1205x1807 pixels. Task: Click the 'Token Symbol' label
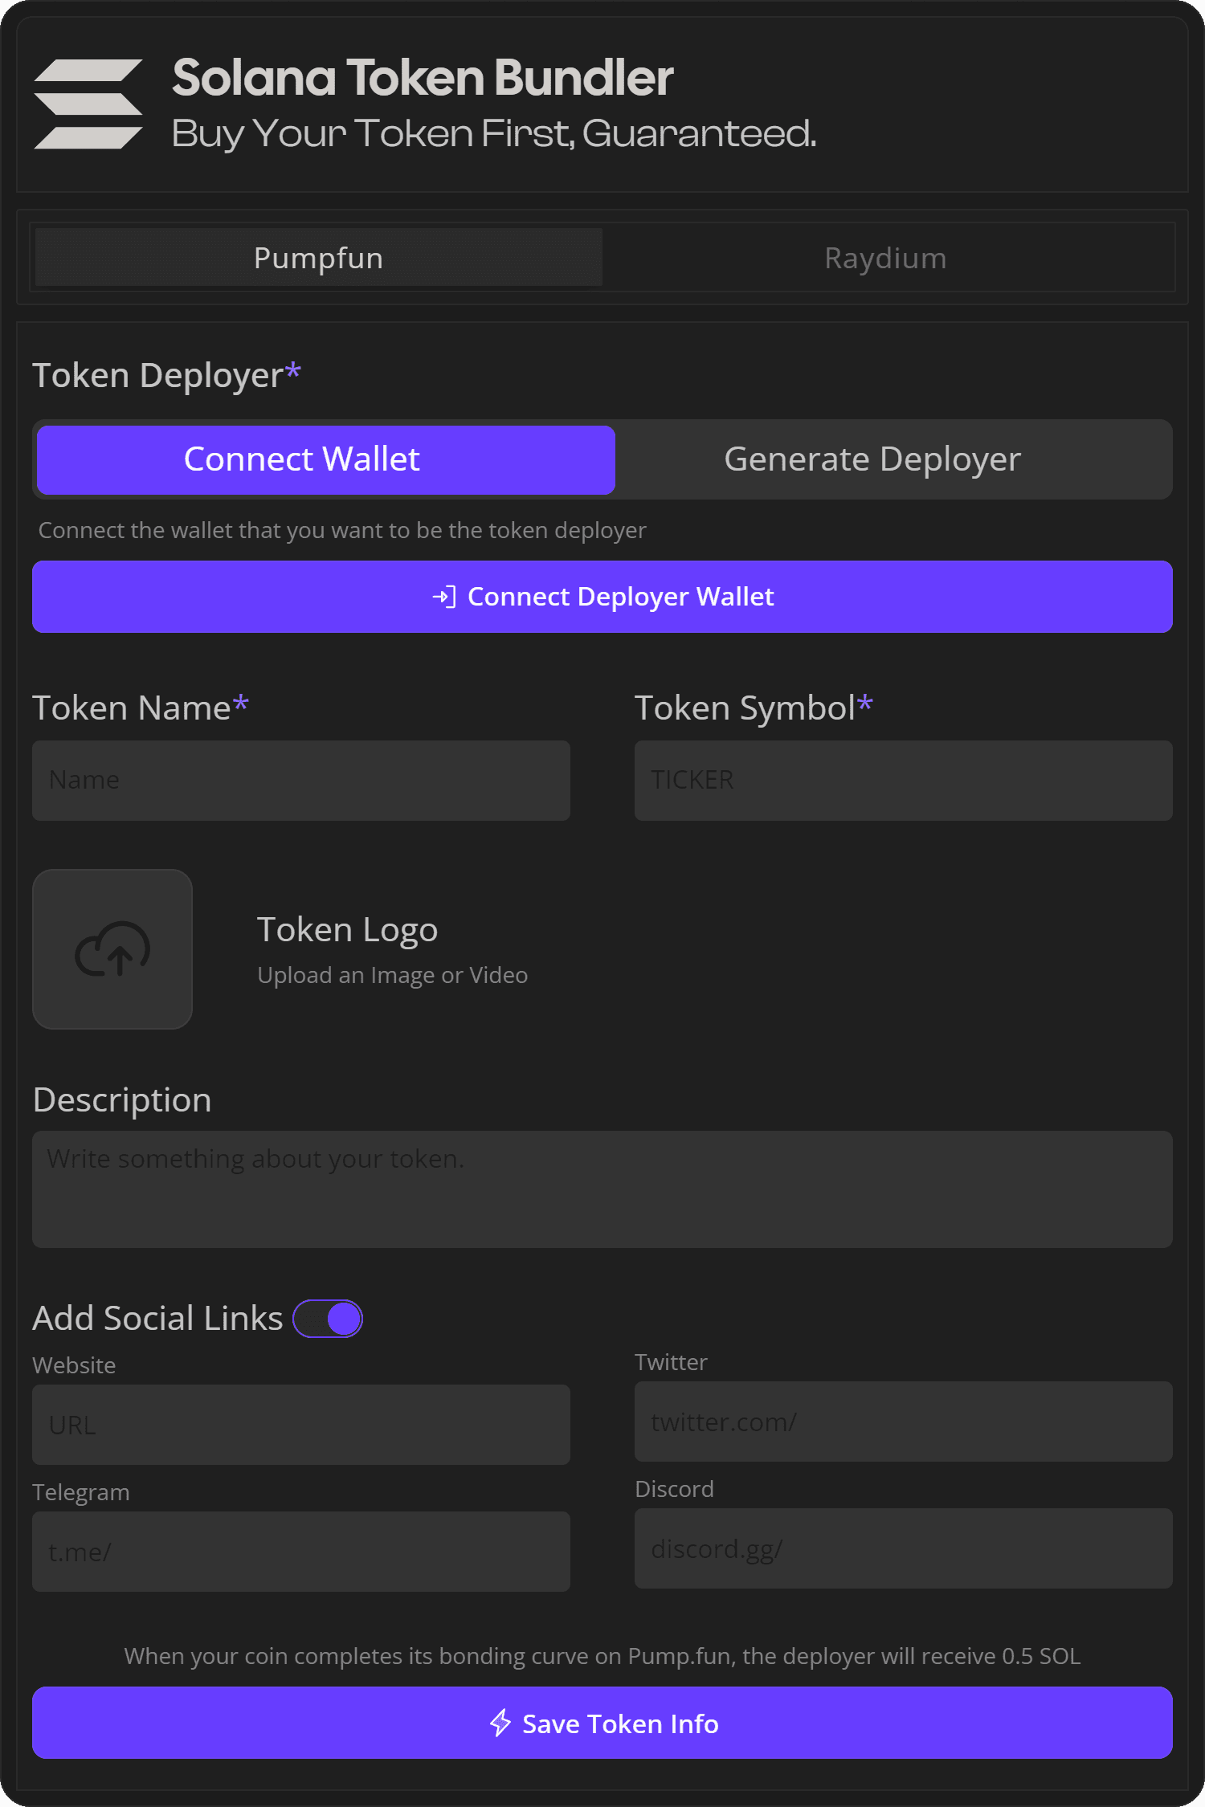coord(745,708)
